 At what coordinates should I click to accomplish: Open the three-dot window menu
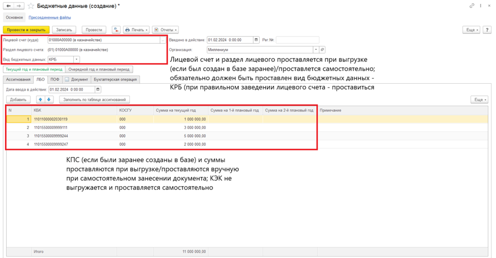point(481,6)
